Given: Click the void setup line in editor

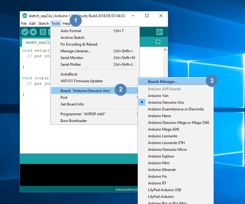Looking at the screenshot, I should pyautogui.click(x=36, y=50).
